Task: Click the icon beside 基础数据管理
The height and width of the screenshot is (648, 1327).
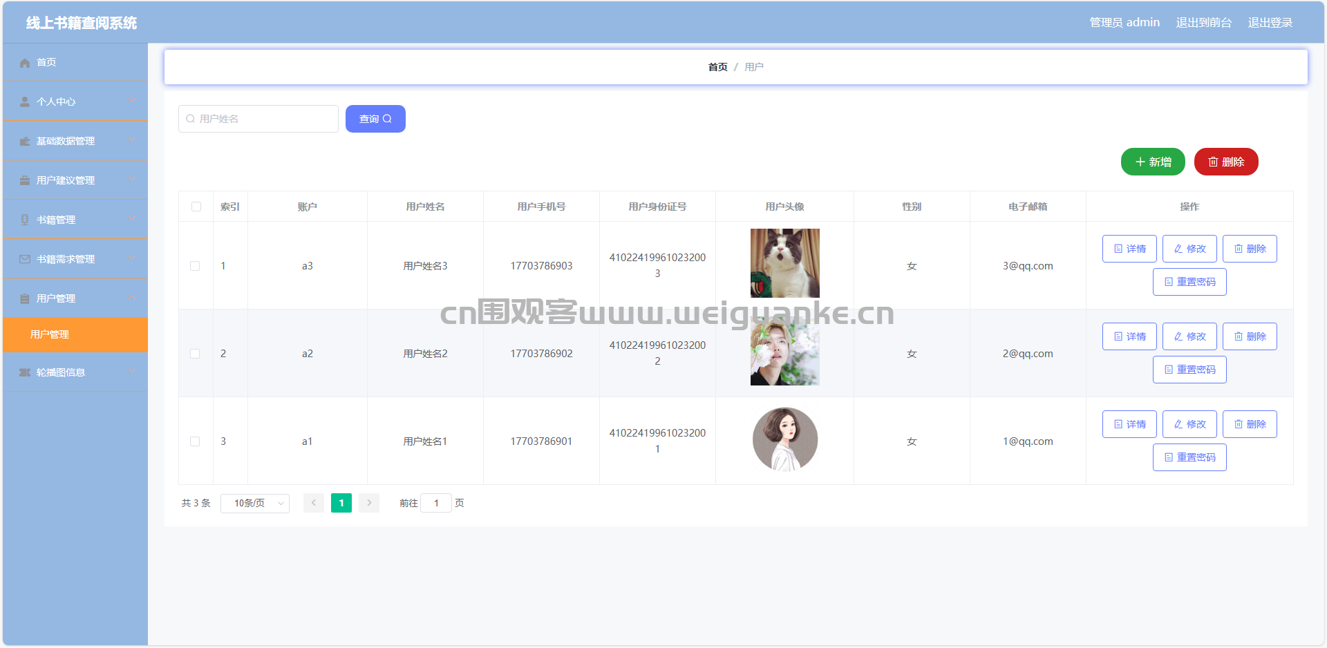Action: pos(25,142)
